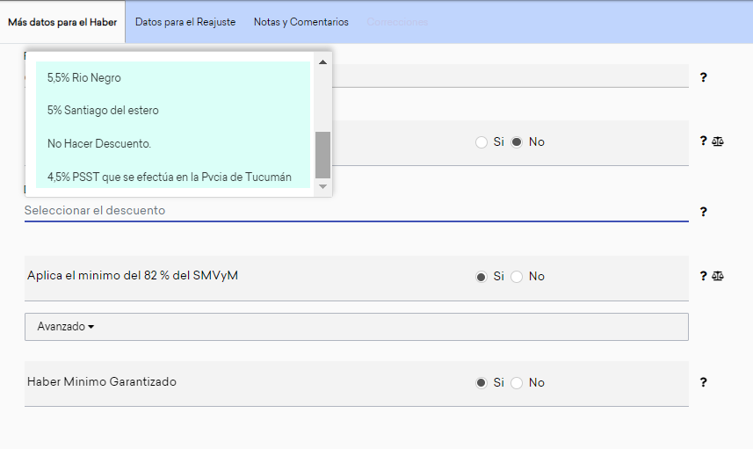This screenshot has height=449, width=753.
Task: Expand the Avanzado section
Action: (x=357, y=327)
